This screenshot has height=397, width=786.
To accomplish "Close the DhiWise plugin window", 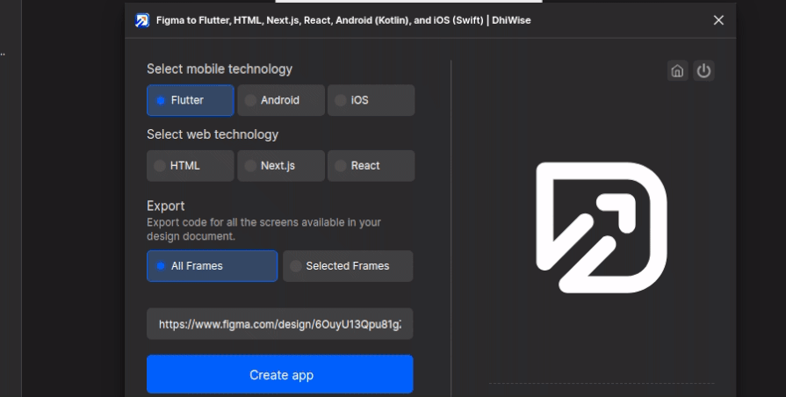I will click(718, 20).
